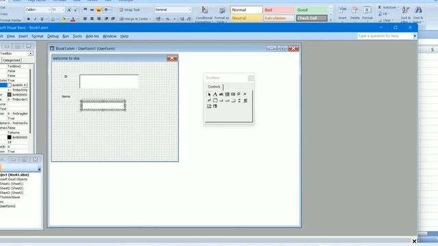Toggle Center alignment in Excel ribbon

(92, 18)
